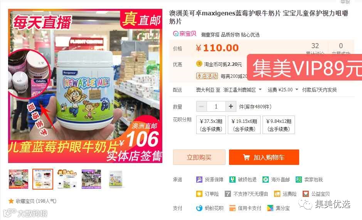Click the 破损包退 promise icon

click(232, 180)
